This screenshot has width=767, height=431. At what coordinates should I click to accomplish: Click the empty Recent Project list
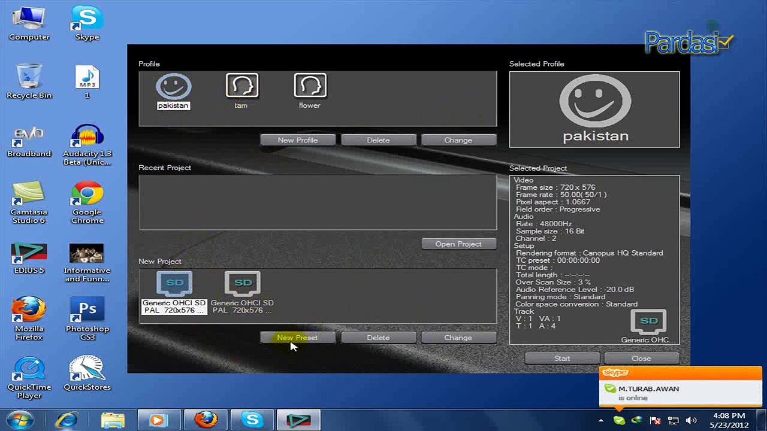pyautogui.click(x=318, y=202)
